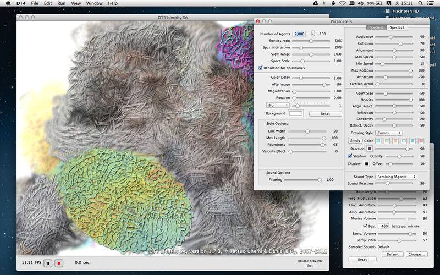Click the Sound Filtering slider
Viewport: 440px width, 275px height.
(x=304, y=180)
